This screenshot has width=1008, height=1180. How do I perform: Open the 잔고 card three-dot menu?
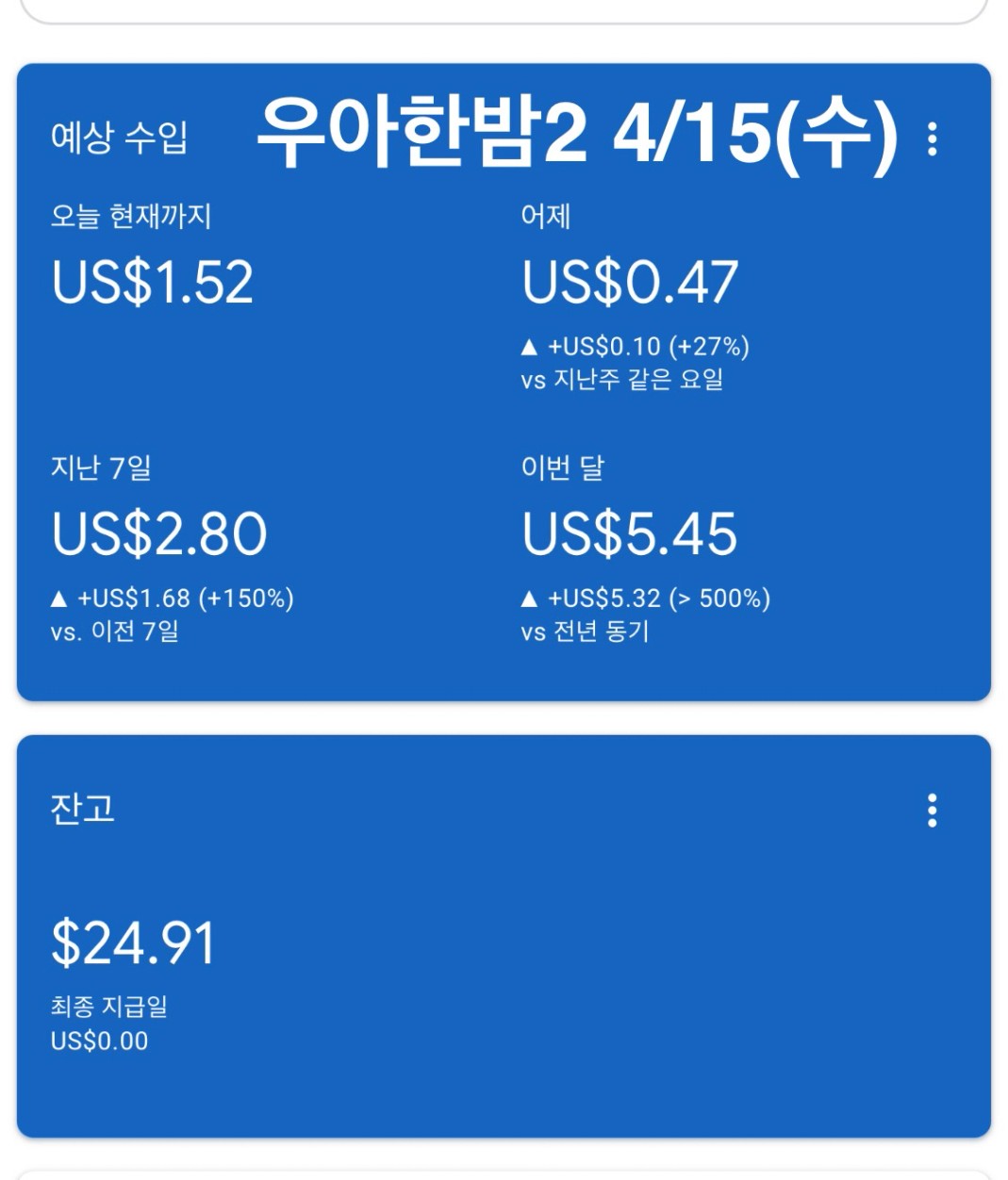pyautogui.click(x=932, y=811)
